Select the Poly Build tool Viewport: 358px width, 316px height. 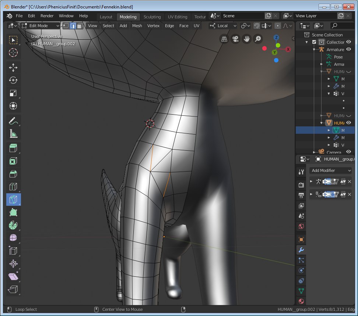pos(13,212)
